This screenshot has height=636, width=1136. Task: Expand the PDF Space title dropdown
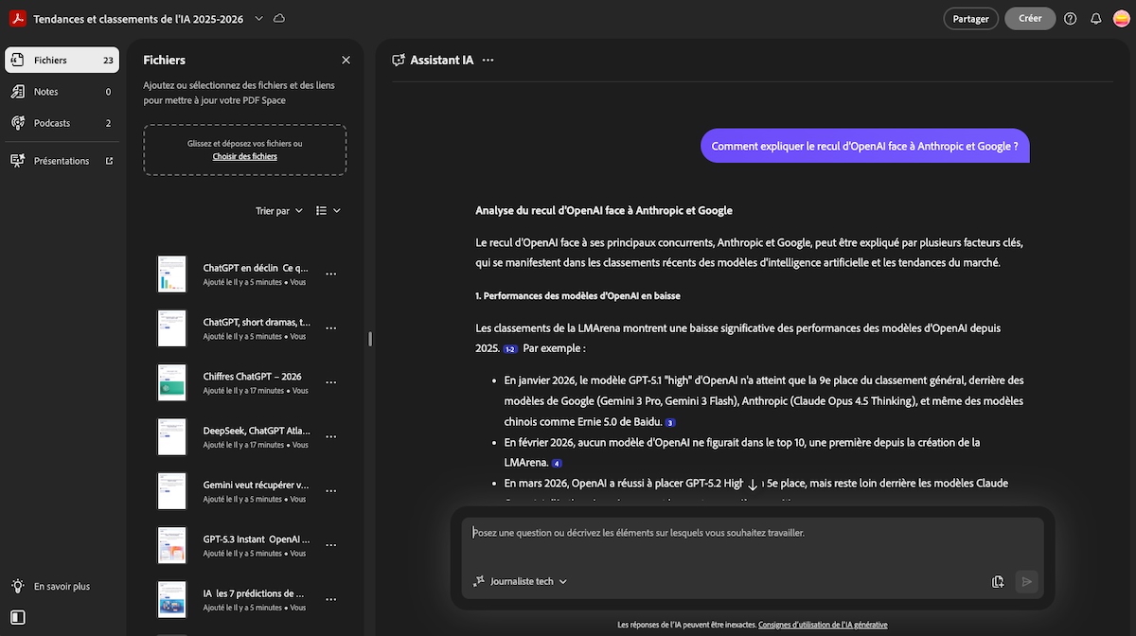point(258,19)
